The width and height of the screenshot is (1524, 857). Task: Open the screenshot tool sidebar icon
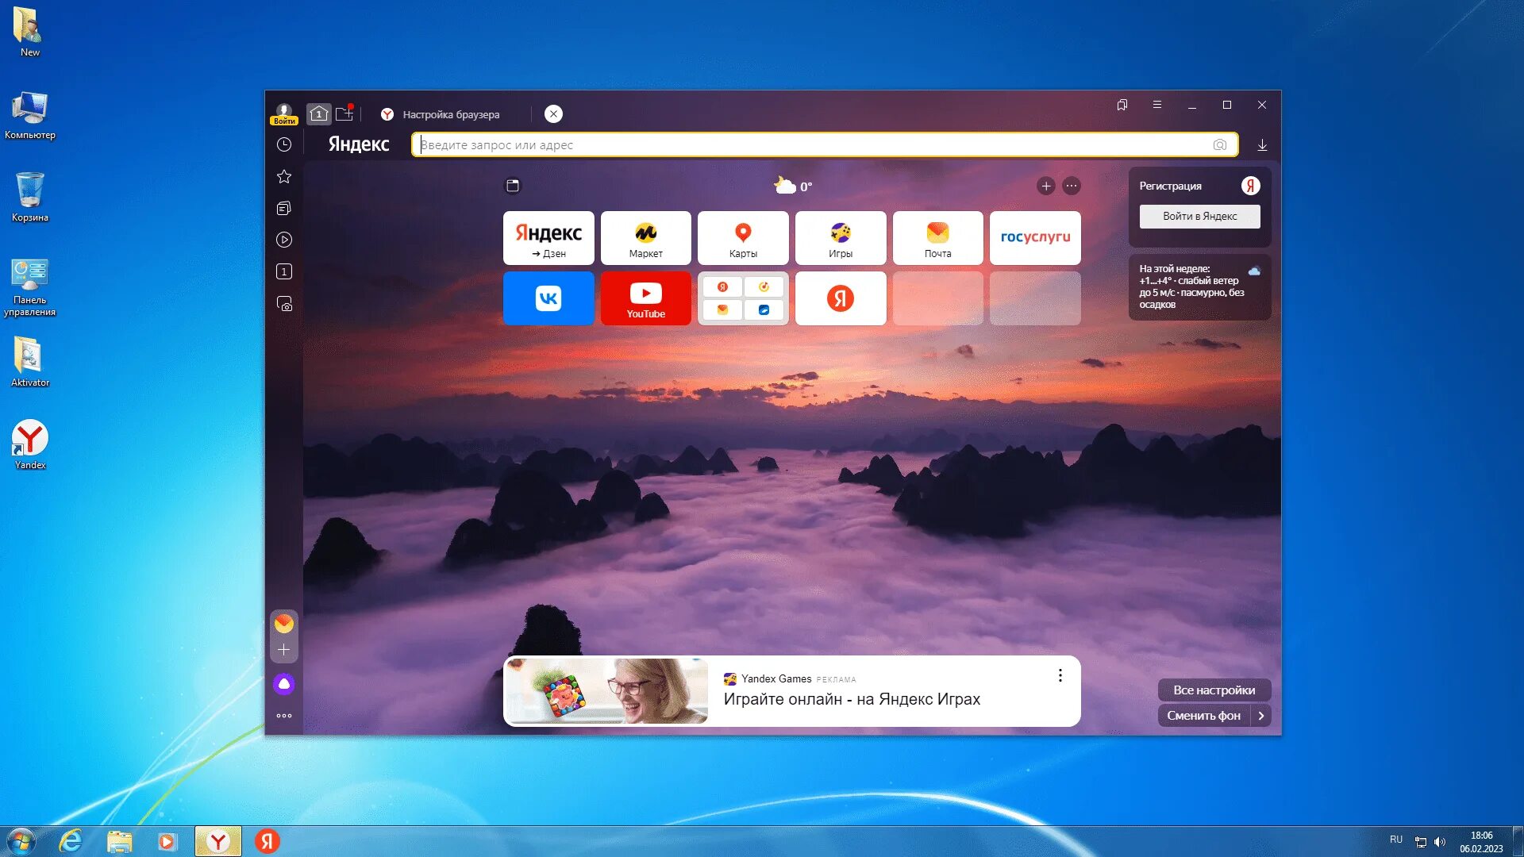tap(284, 304)
